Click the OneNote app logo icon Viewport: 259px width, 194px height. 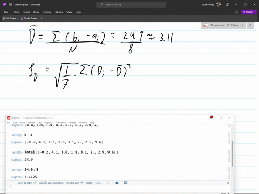[5, 5]
